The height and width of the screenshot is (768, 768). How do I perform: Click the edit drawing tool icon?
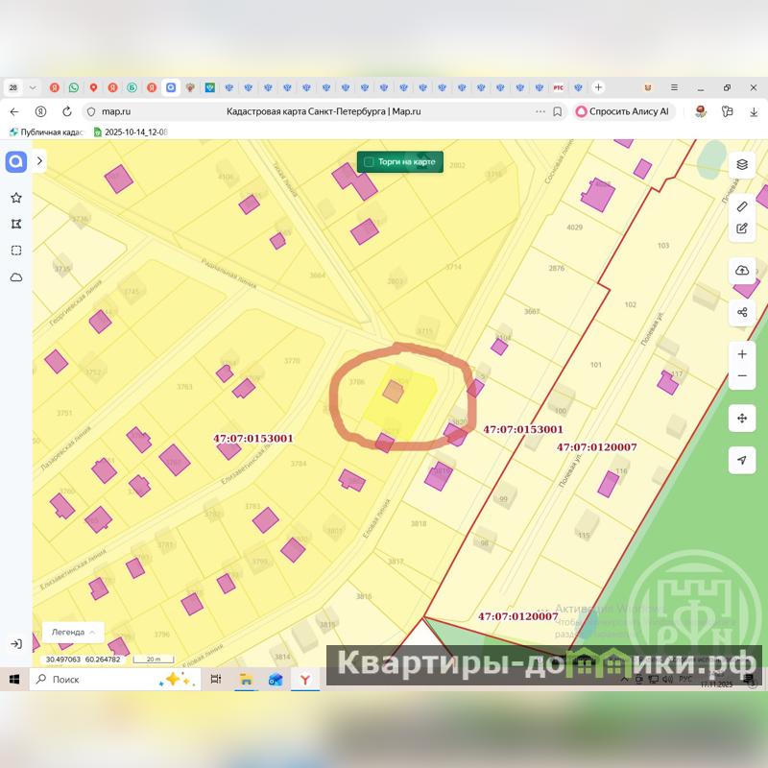pyautogui.click(x=741, y=228)
